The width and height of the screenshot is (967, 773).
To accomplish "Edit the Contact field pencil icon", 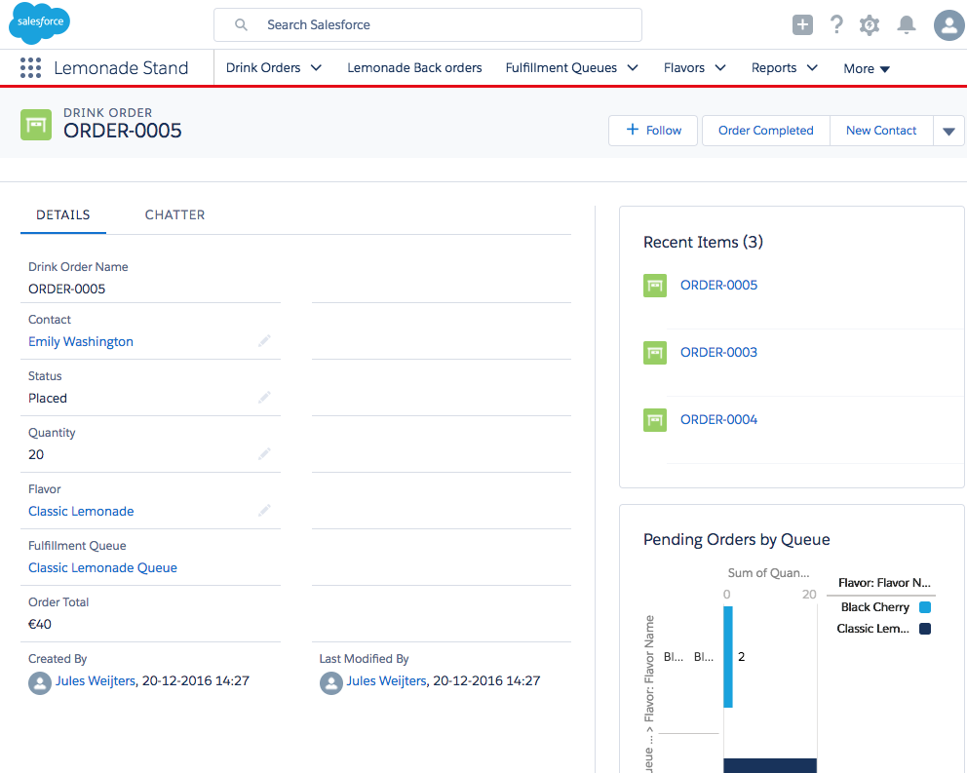I will [x=264, y=341].
